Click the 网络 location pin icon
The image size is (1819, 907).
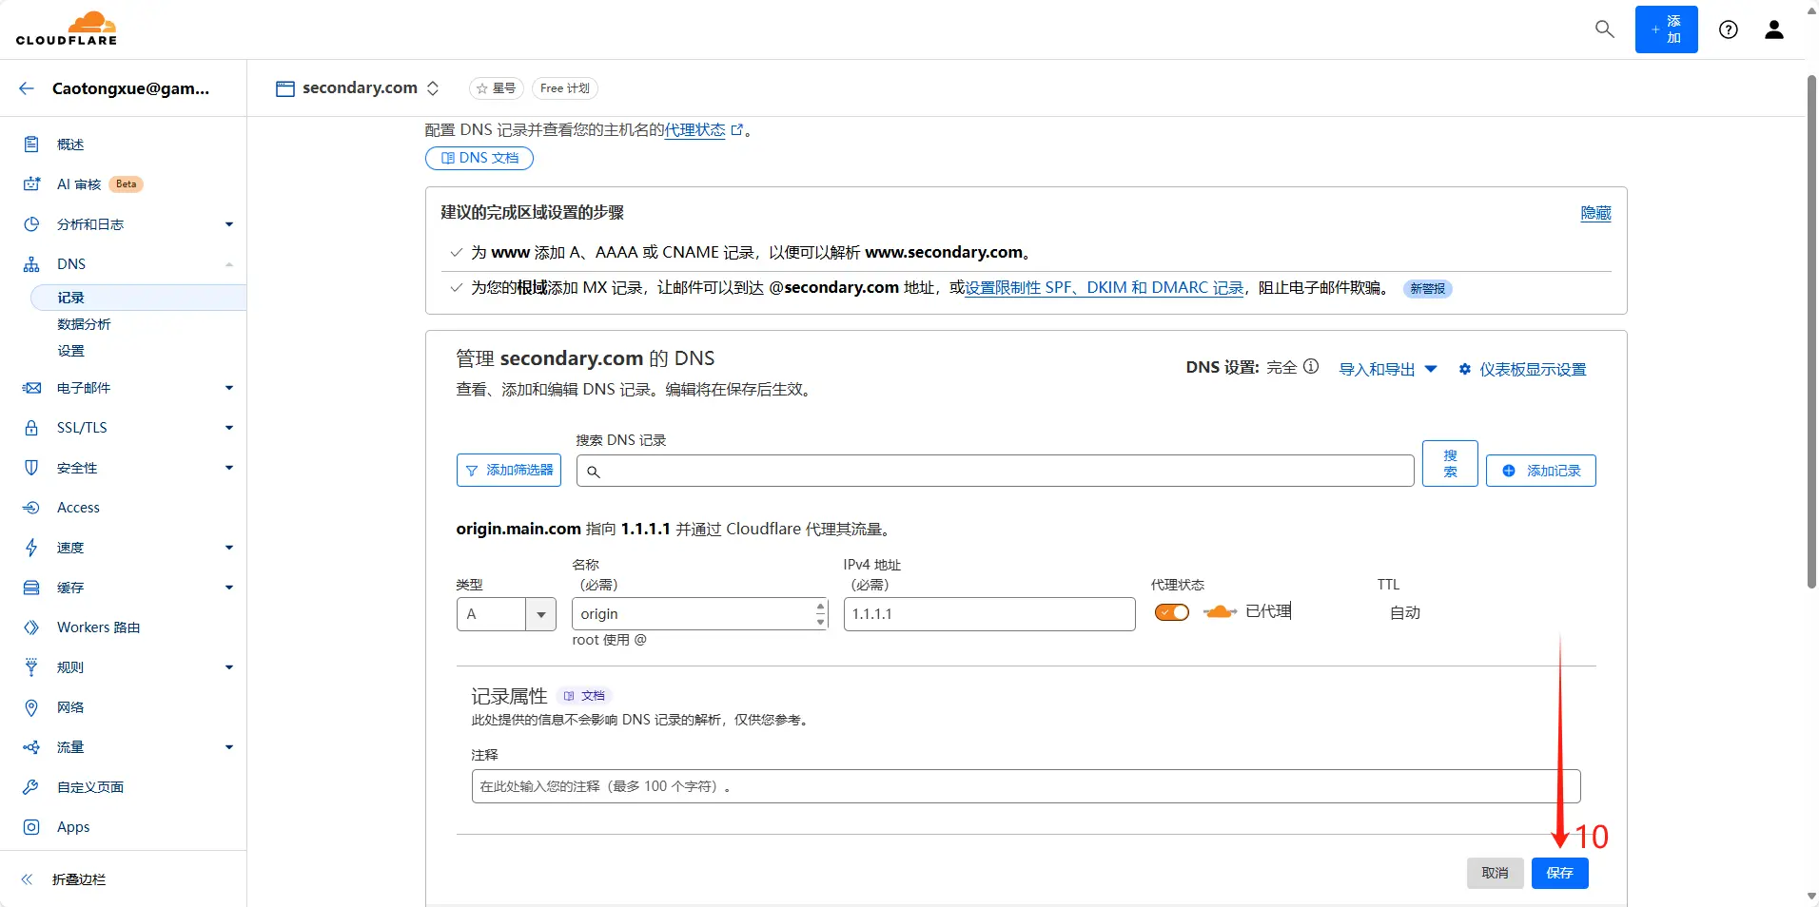tap(31, 707)
